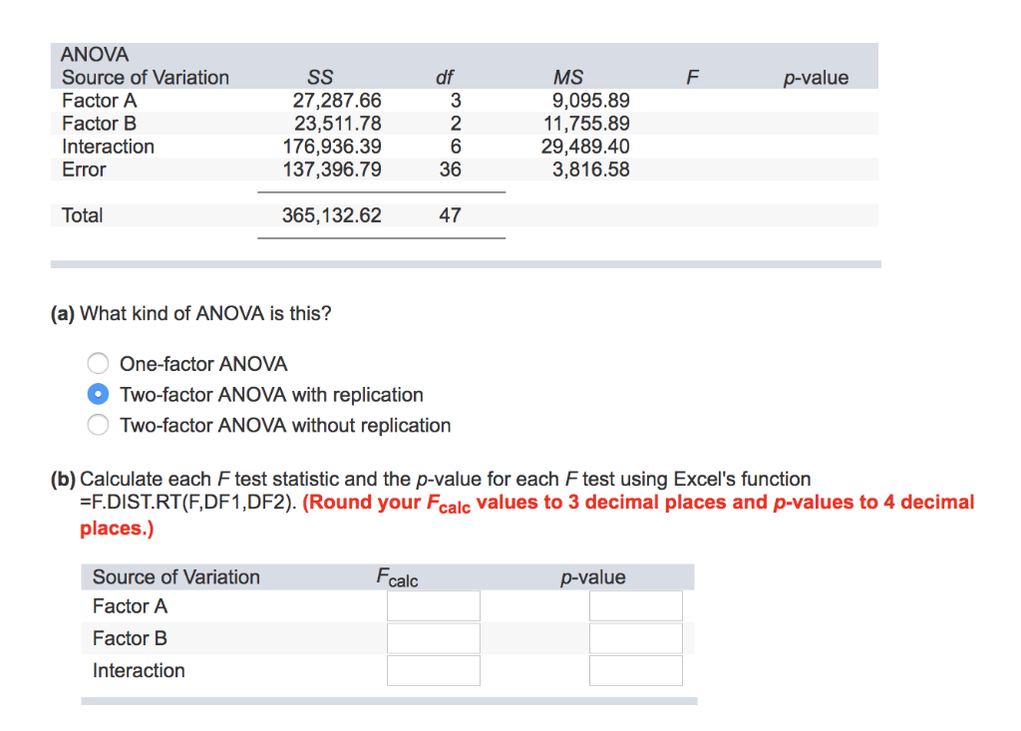Click the Error SS value 137,396.79
Image resolution: width=1021 pixels, height=731 pixels.
pos(332,170)
